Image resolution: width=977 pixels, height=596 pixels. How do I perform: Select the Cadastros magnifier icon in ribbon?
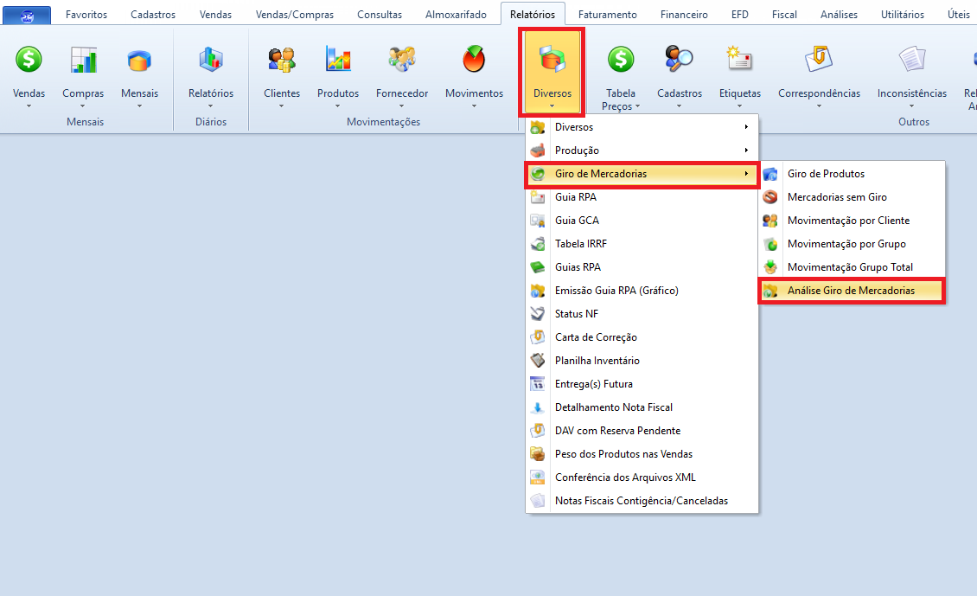pos(679,60)
